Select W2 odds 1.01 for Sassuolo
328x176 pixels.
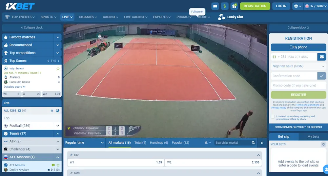click(51, 94)
